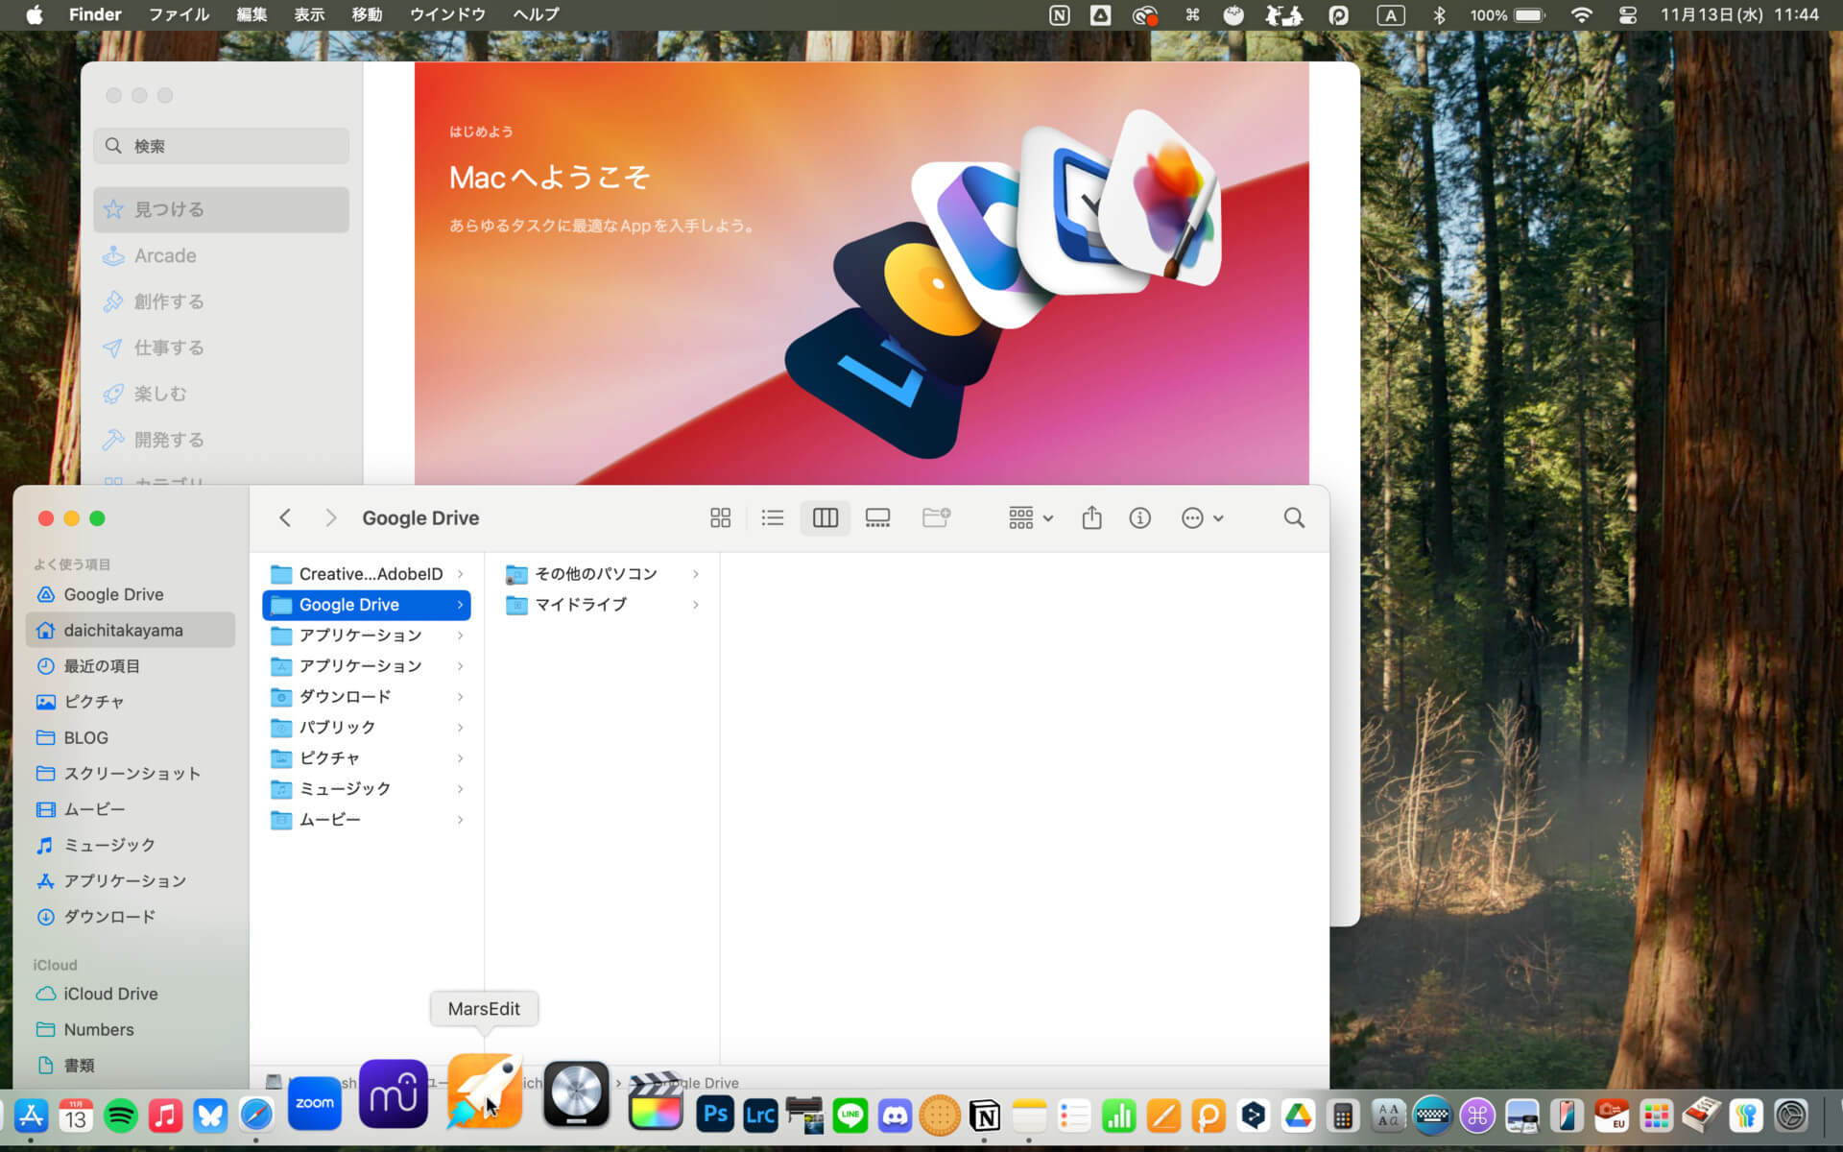Image resolution: width=1843 pixels, height=1152 pixels.
Task: Click the Finder get info button
Action: (x=1139, y=518)
